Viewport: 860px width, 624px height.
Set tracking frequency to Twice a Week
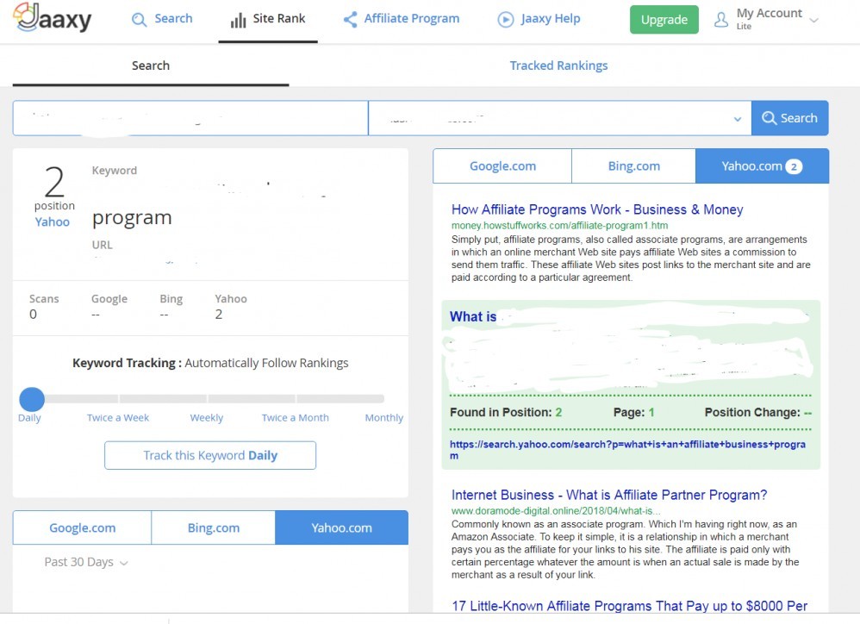(118, 418)
